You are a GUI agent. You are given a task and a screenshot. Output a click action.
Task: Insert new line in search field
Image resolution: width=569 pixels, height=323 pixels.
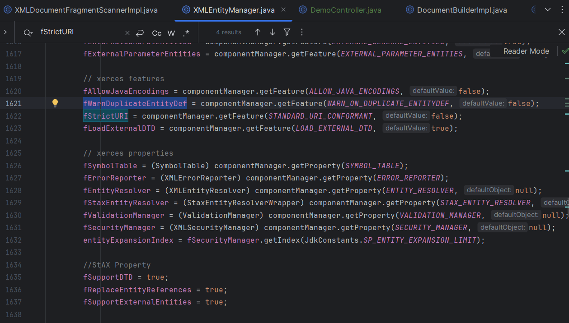pos(140,32)
